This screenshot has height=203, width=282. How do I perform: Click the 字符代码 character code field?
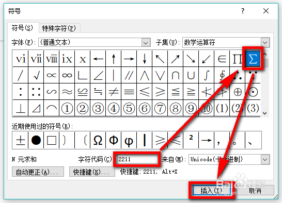137,159
